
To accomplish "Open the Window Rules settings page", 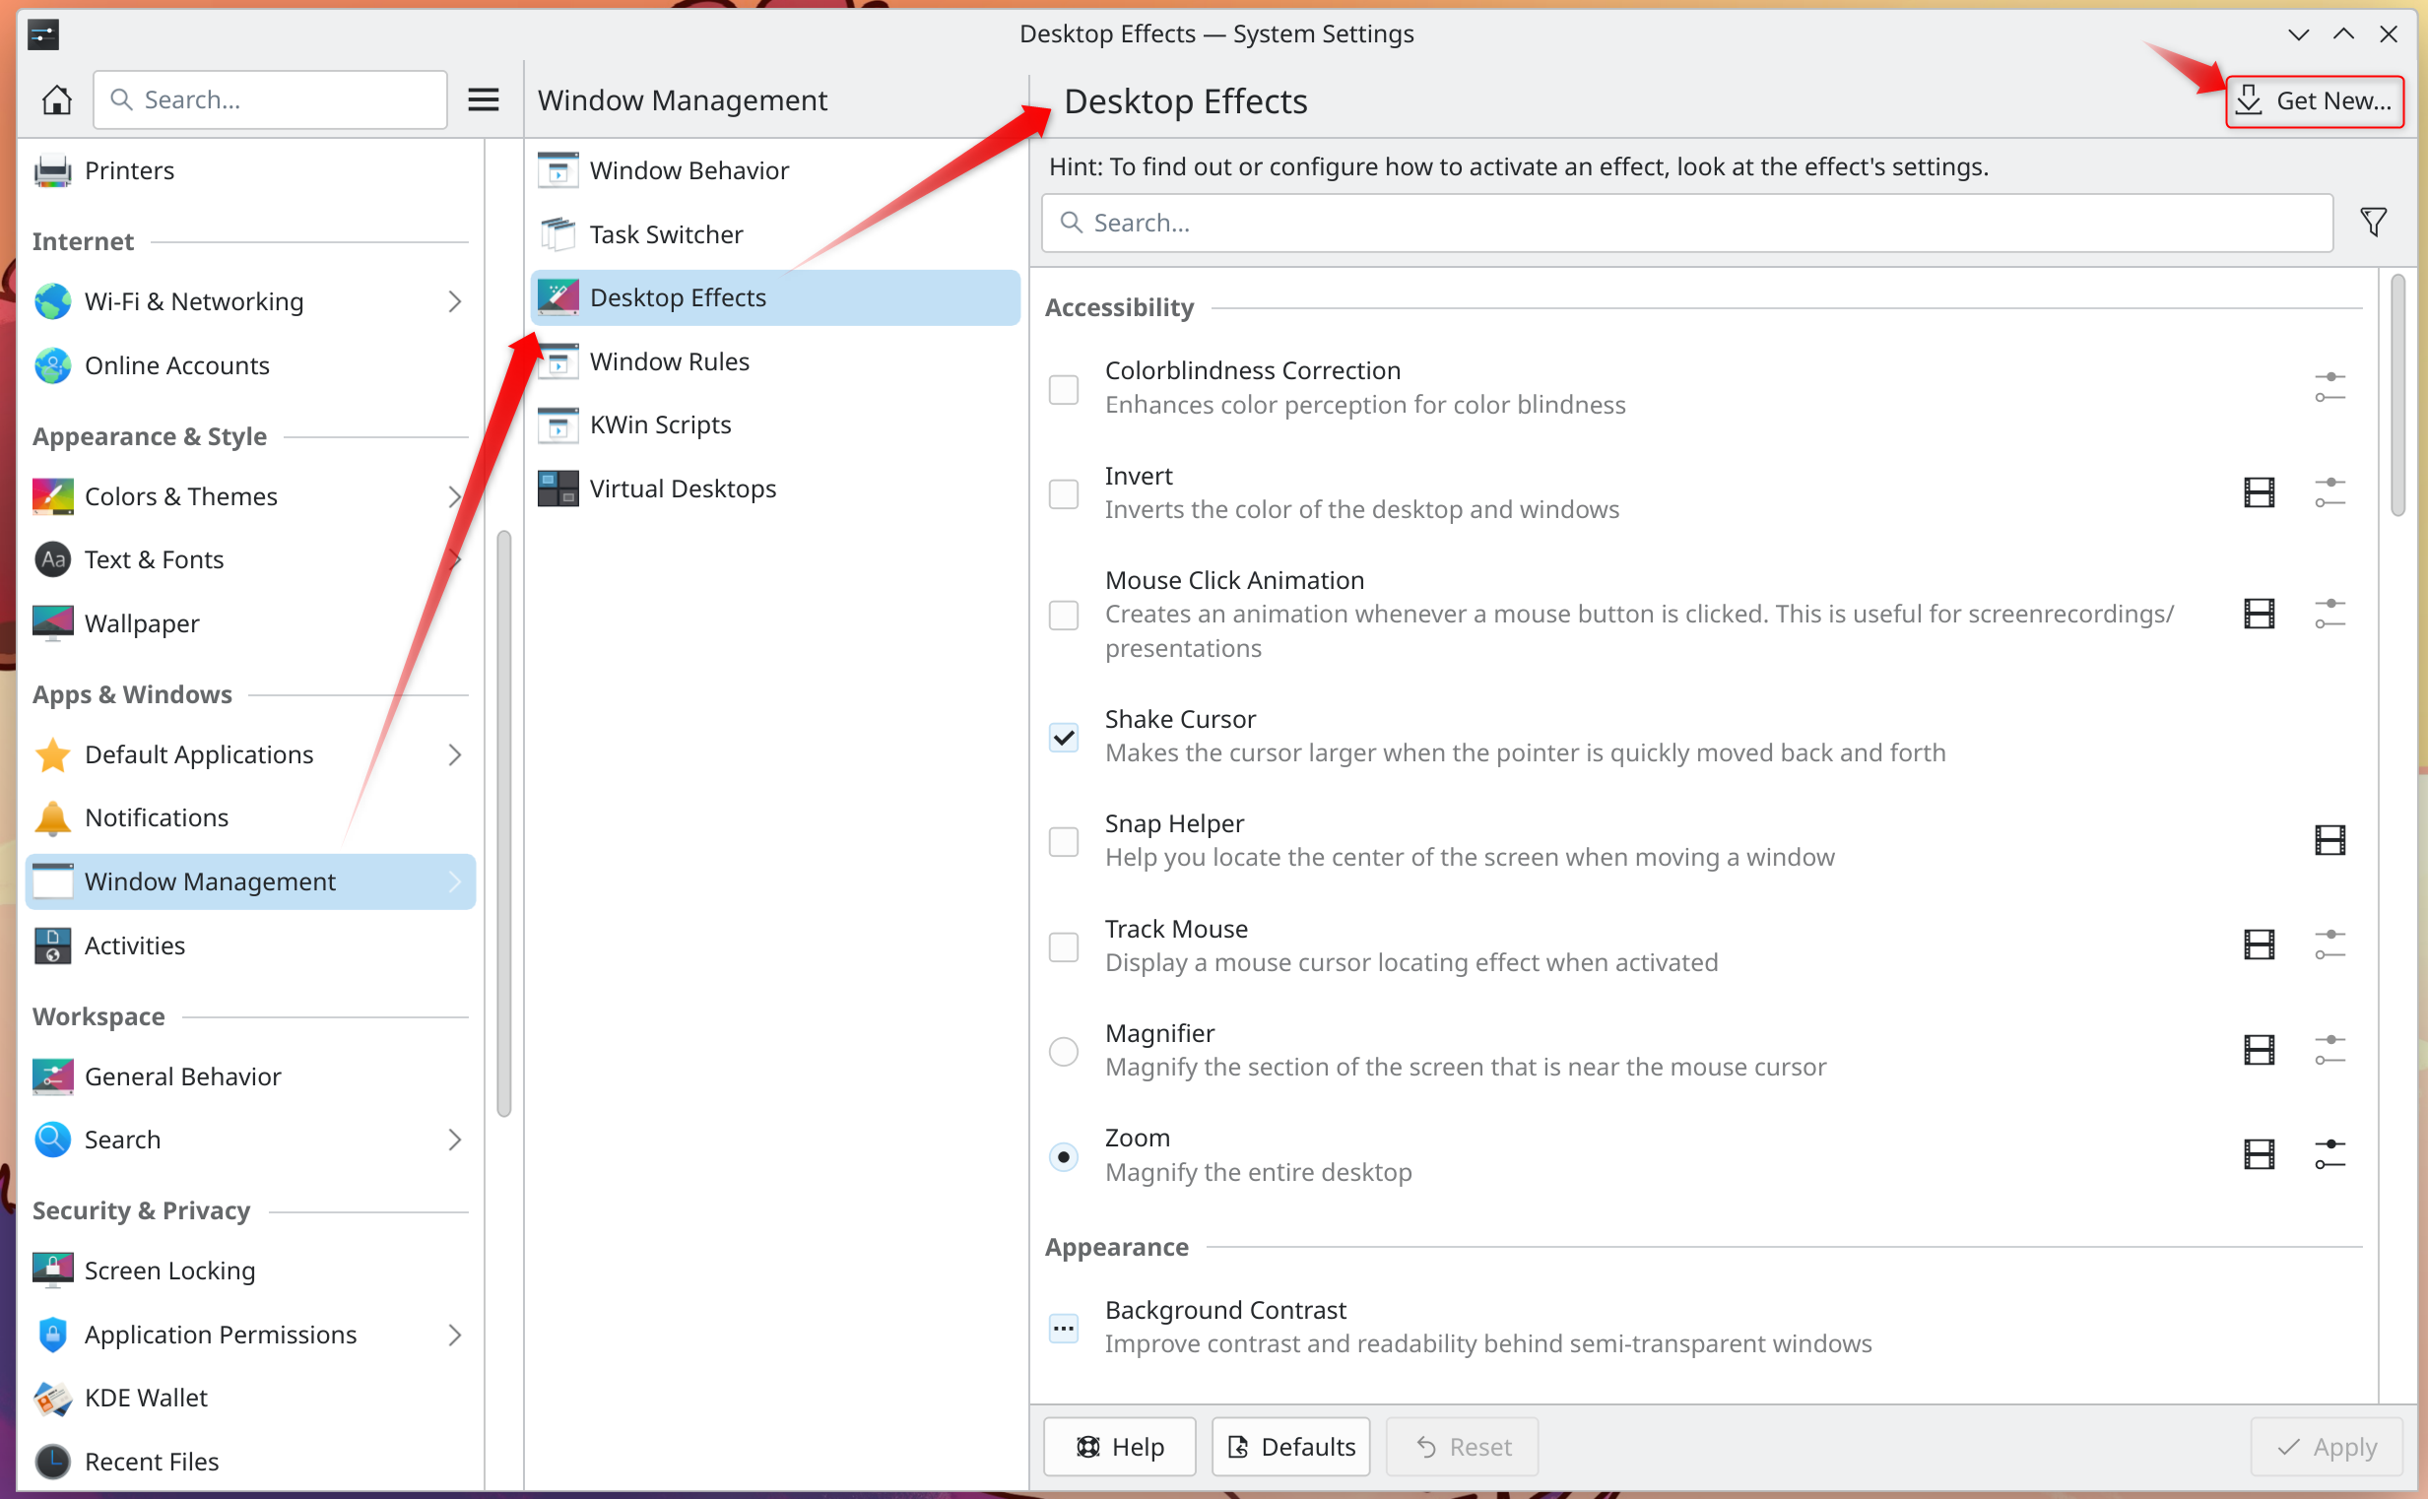I will [670, 360].
